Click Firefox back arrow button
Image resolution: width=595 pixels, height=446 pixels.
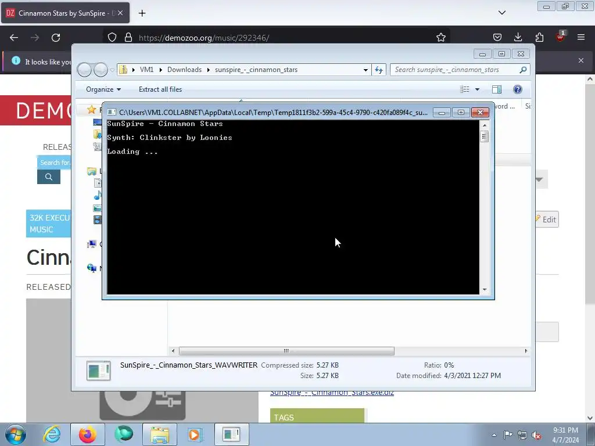coord(14,38)
